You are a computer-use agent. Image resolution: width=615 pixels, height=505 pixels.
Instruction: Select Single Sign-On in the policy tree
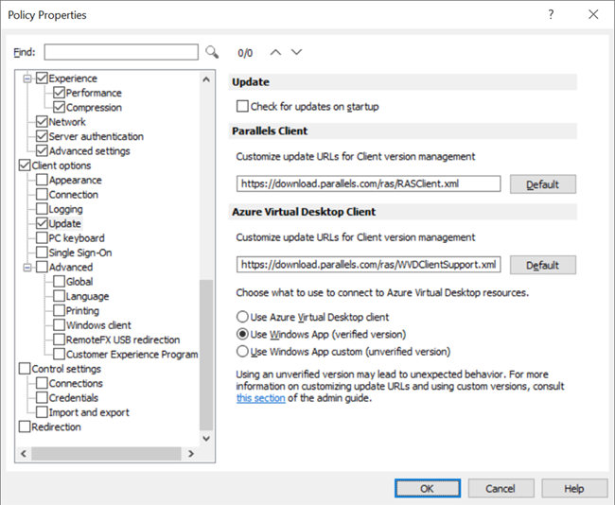click(x=80, y=252)
